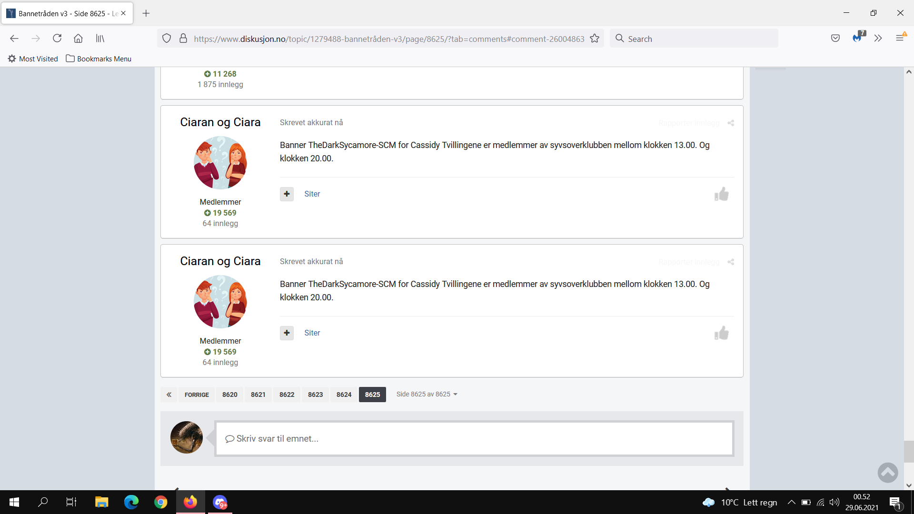Screen dimensions: 914x514
Task: Click the browser forward arrow
Action: (36, 39)
